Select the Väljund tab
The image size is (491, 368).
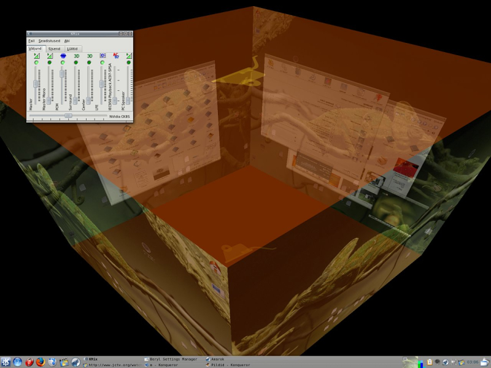36,49
